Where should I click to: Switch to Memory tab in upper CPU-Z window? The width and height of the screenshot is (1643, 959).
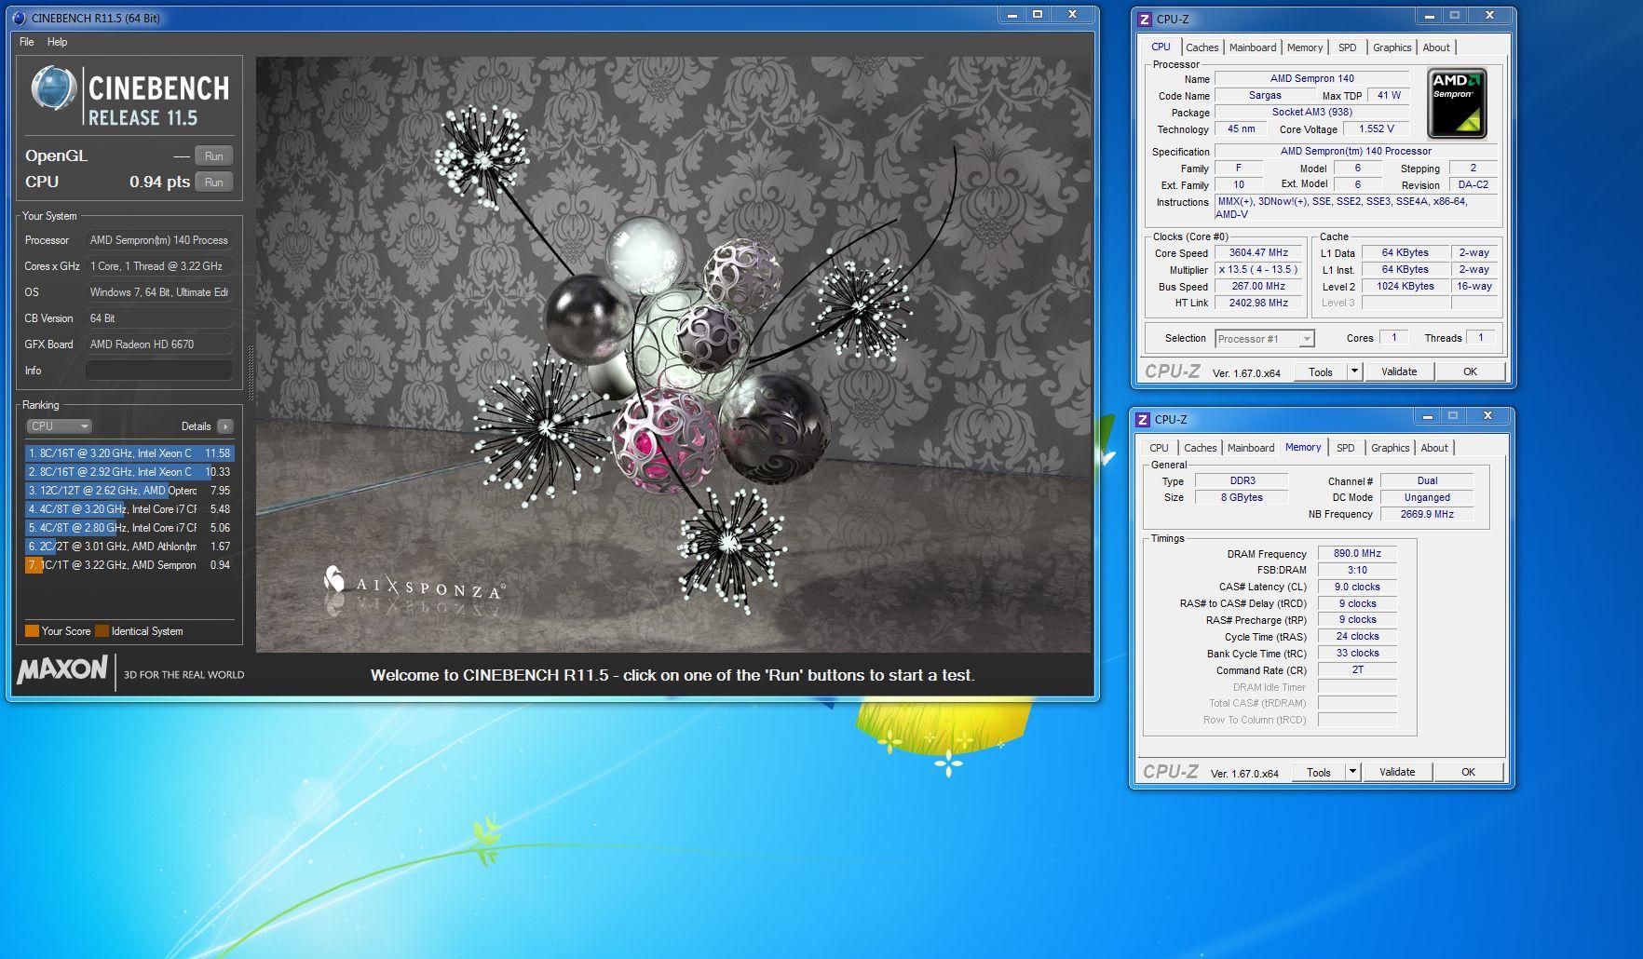(x=1305, y=47)
